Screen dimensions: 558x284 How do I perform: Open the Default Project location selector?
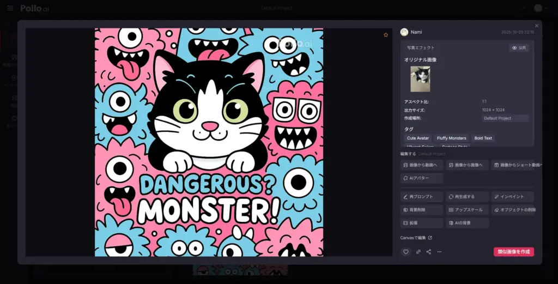[505, 118]
